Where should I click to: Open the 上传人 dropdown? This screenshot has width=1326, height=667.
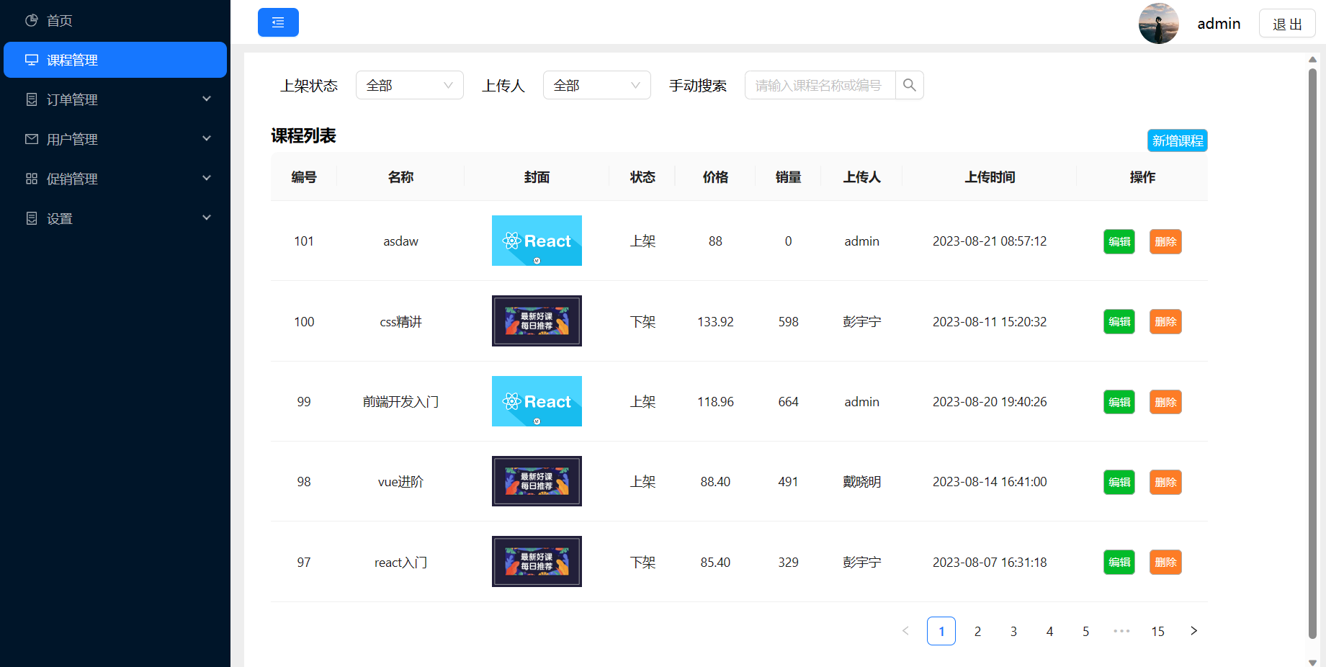[x=597, y=85]
